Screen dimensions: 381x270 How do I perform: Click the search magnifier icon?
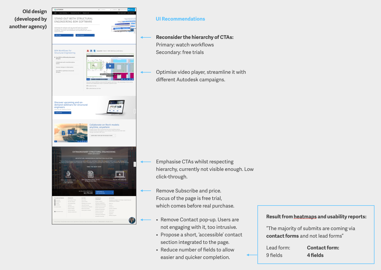click(x=110, y=10)
